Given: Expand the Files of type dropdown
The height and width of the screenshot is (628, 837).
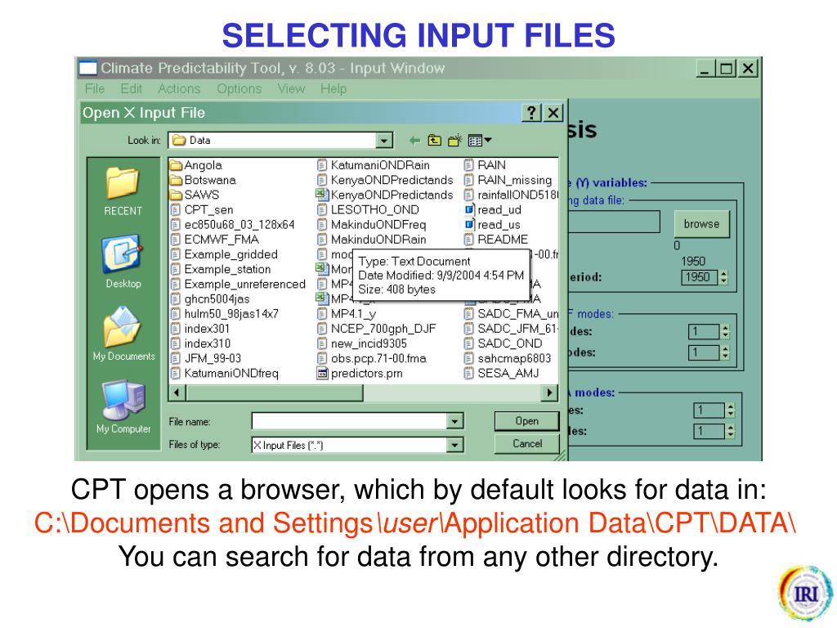Looking at the screenshot, I should click(x=454, y=445).
